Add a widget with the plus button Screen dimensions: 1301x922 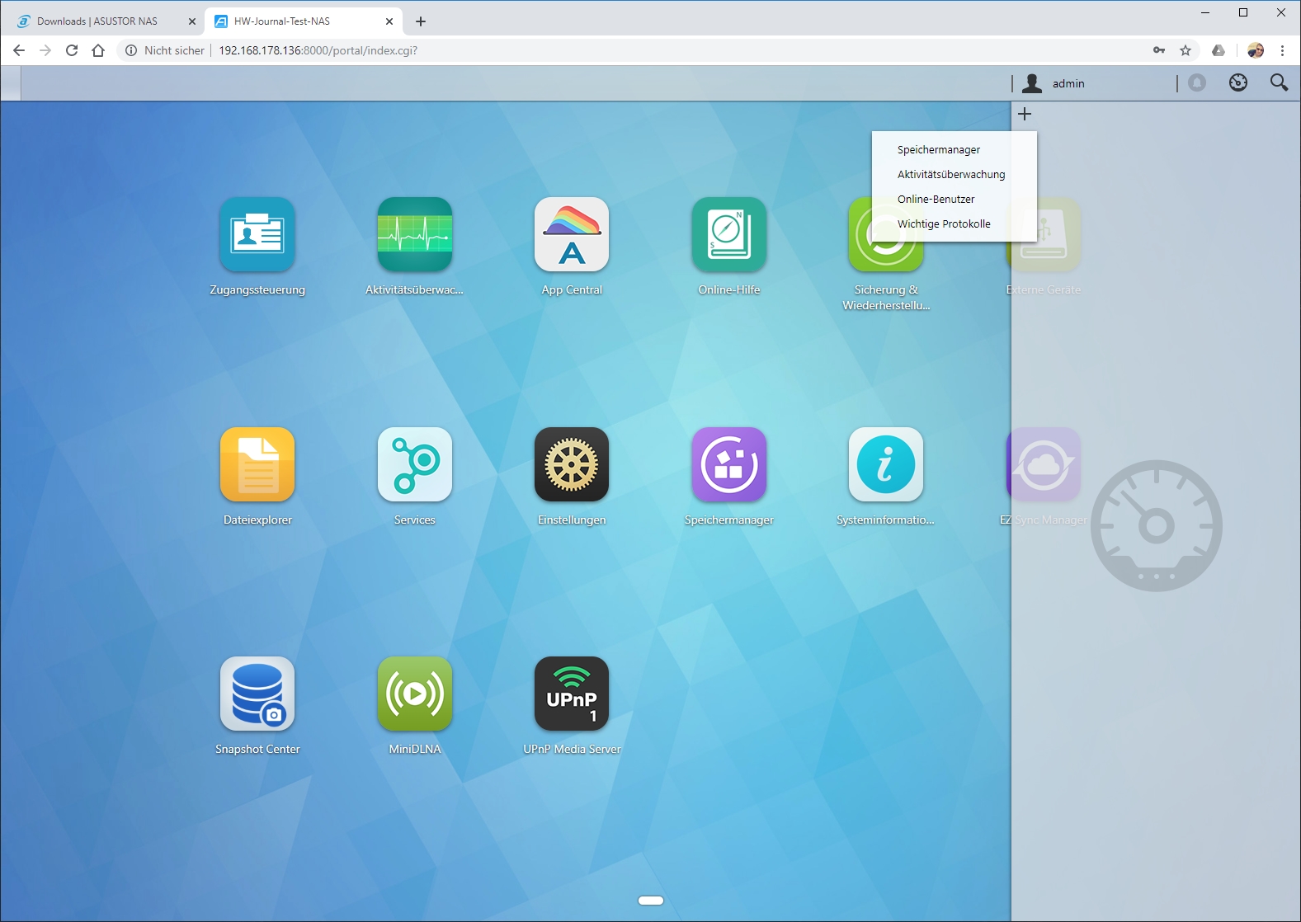coord(1025,114)
